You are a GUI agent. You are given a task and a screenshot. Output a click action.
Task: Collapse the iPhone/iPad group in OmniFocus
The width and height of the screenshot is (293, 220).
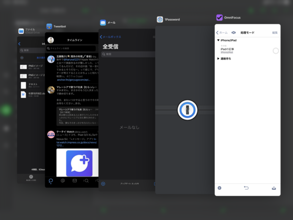pos(218,40)
